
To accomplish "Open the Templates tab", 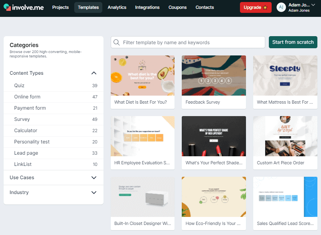I will point(88,7).
